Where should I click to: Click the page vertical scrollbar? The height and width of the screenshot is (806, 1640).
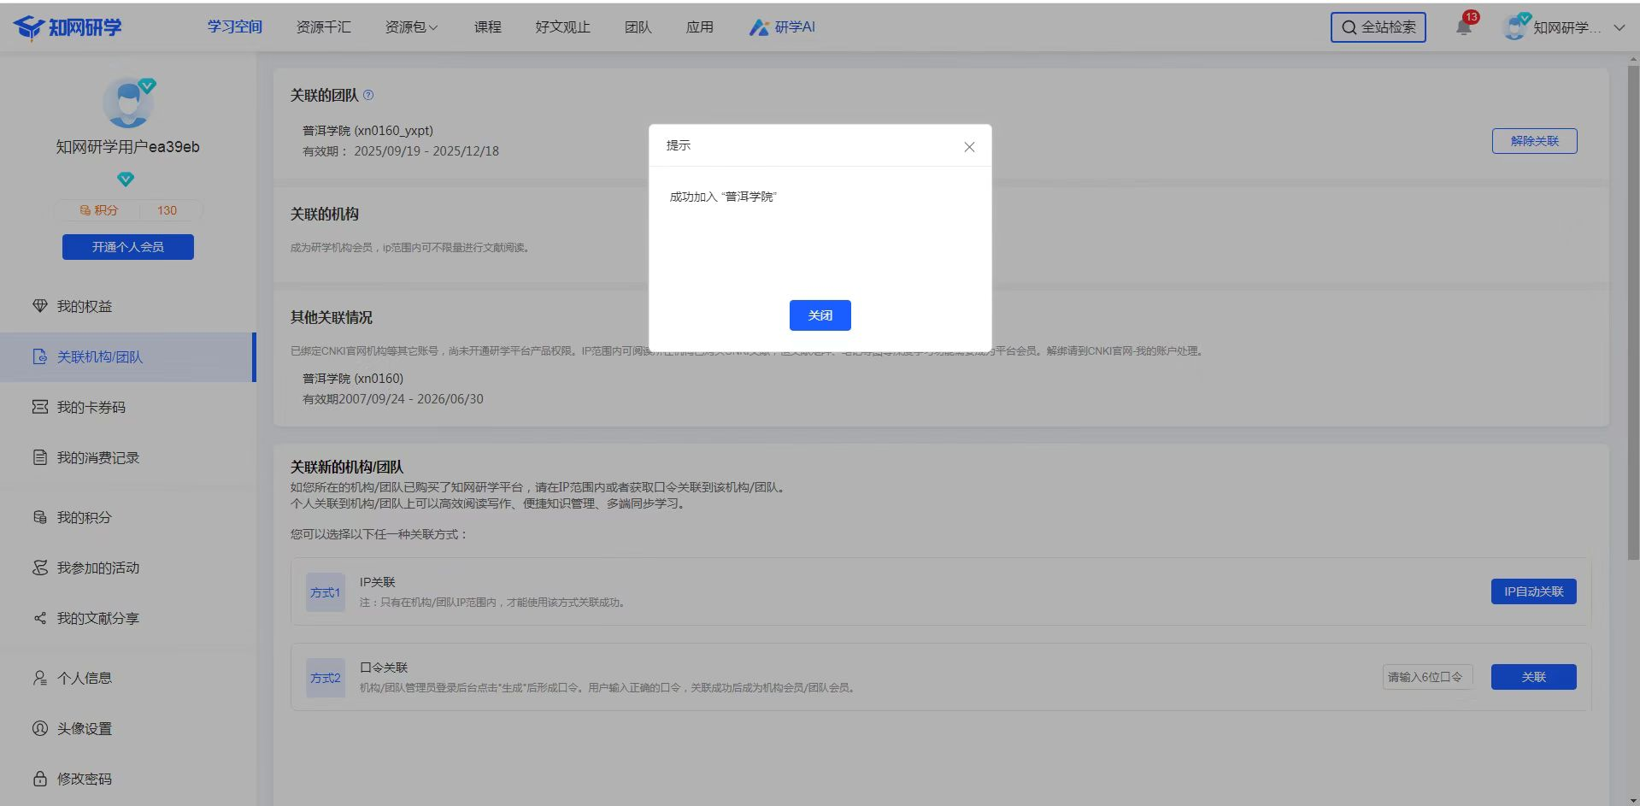(1632, 342)
